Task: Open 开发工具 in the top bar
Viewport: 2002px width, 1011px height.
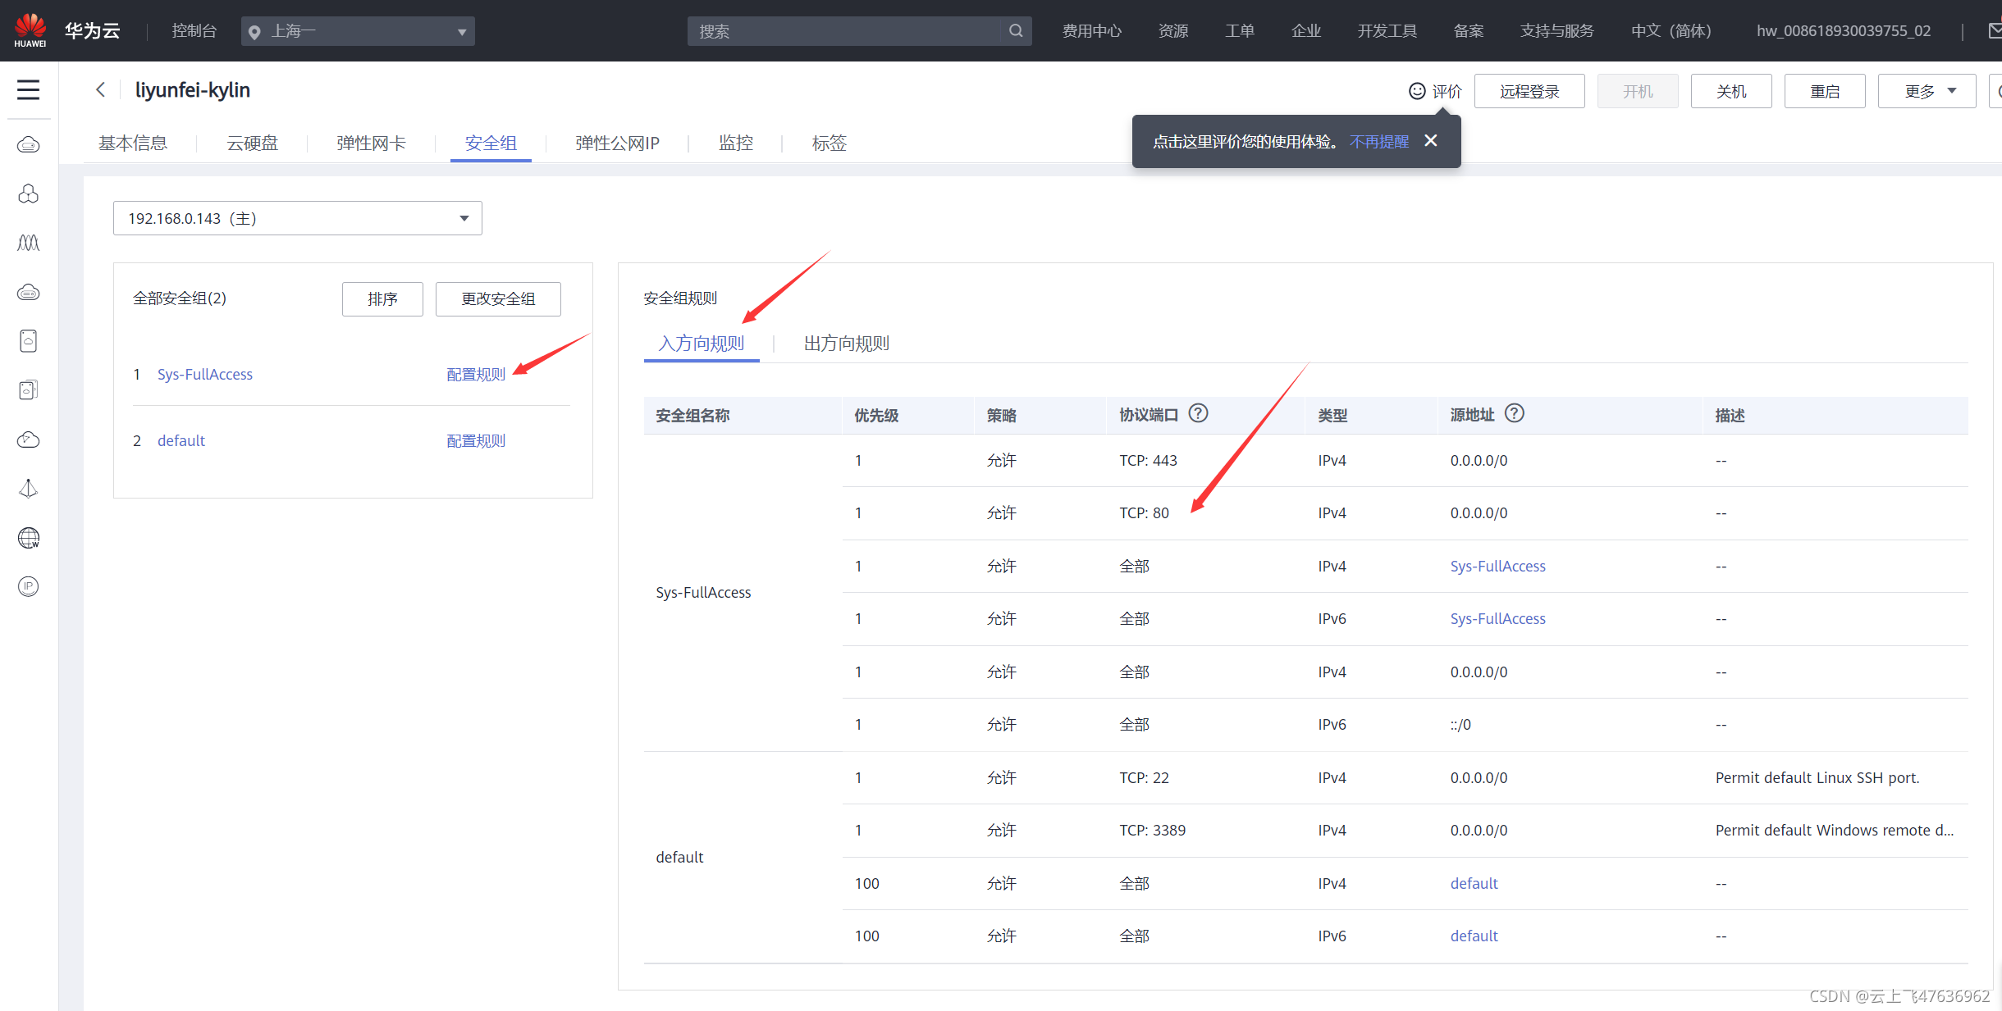Action: click(1387, 31)
